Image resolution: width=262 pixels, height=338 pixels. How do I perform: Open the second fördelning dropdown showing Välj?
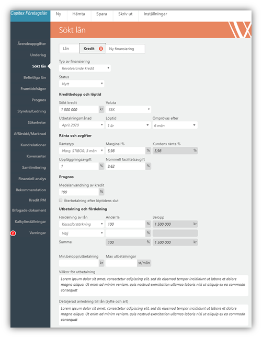(x=82, y=233)
